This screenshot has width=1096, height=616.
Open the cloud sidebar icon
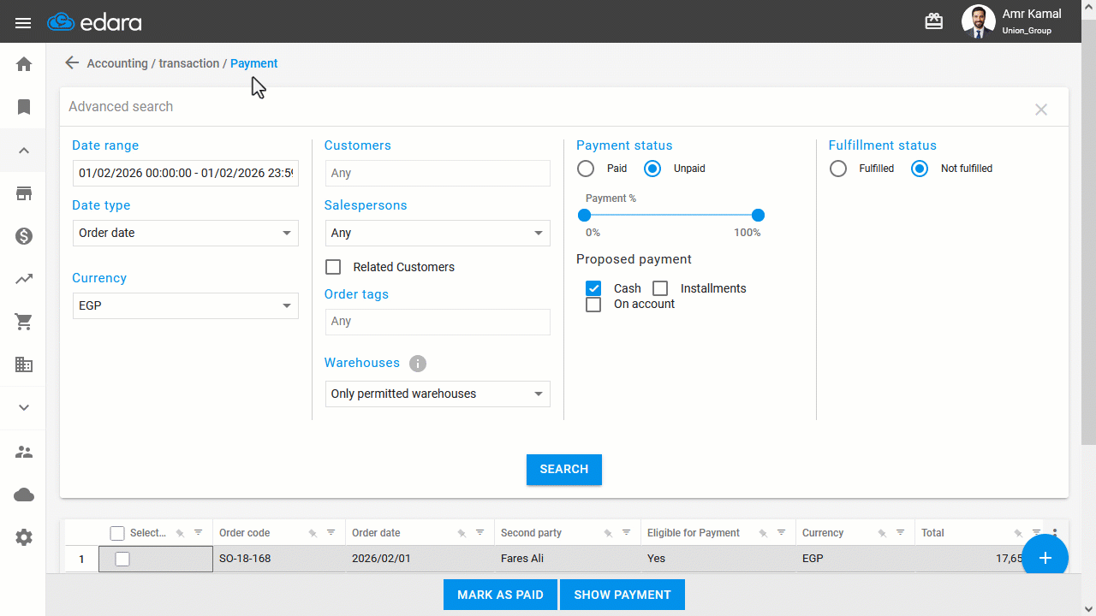click(24, 495)
